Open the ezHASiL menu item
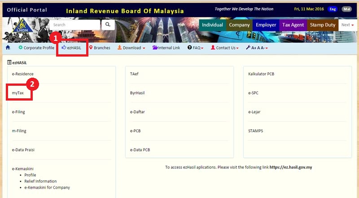The height and width of the screenshot is (198, 359). [x=74, y=48]
